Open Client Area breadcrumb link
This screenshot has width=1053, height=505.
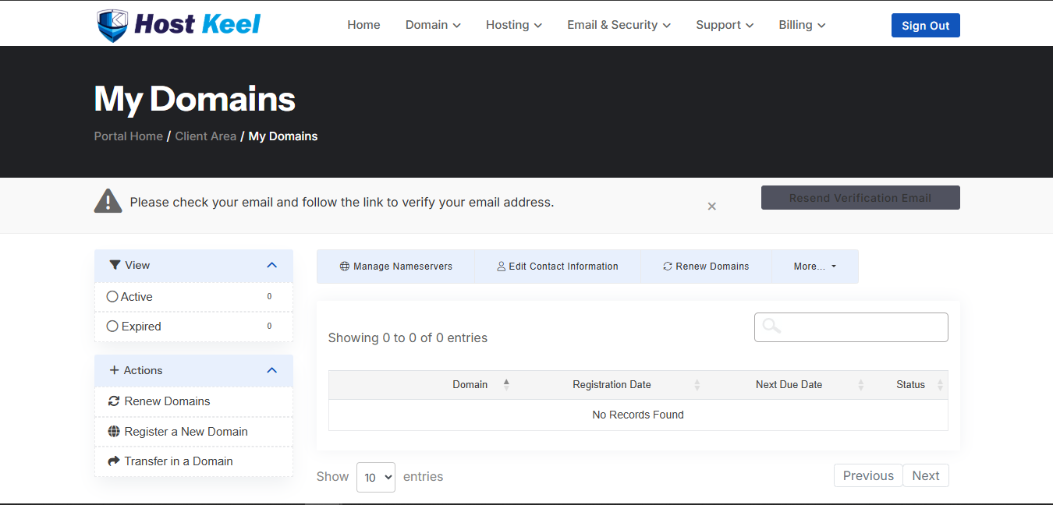206,136
